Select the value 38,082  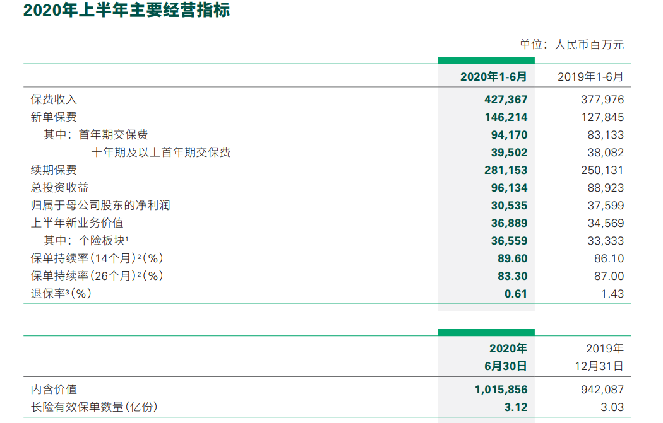606,153
